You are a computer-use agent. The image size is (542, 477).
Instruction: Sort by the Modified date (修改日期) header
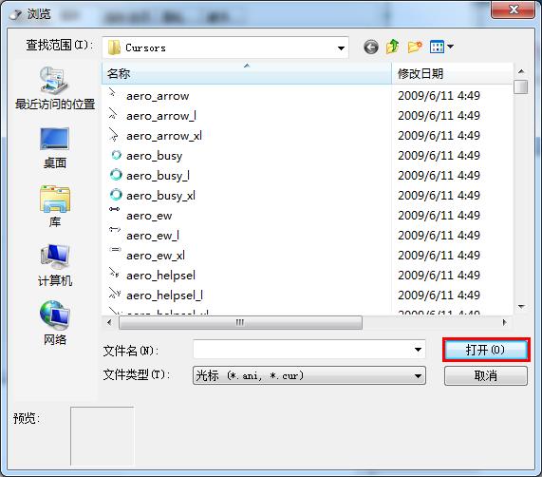click(452, 73)
